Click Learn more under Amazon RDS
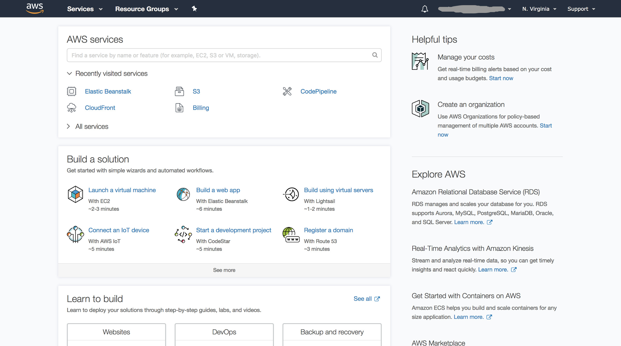 point(469,222)
